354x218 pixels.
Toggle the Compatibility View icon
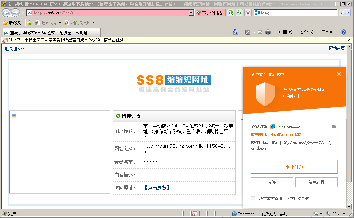[x=231, y=13]
